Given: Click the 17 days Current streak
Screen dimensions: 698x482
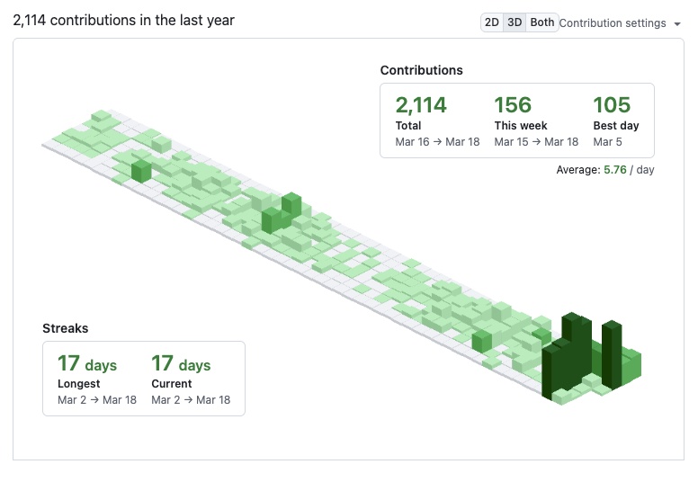Looking at the screenshot, I should 181,363.
